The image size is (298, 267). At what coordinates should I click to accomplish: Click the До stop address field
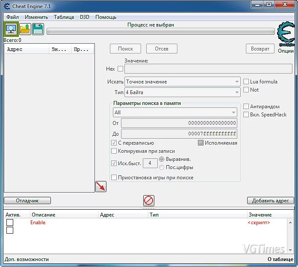pos(179,133)
